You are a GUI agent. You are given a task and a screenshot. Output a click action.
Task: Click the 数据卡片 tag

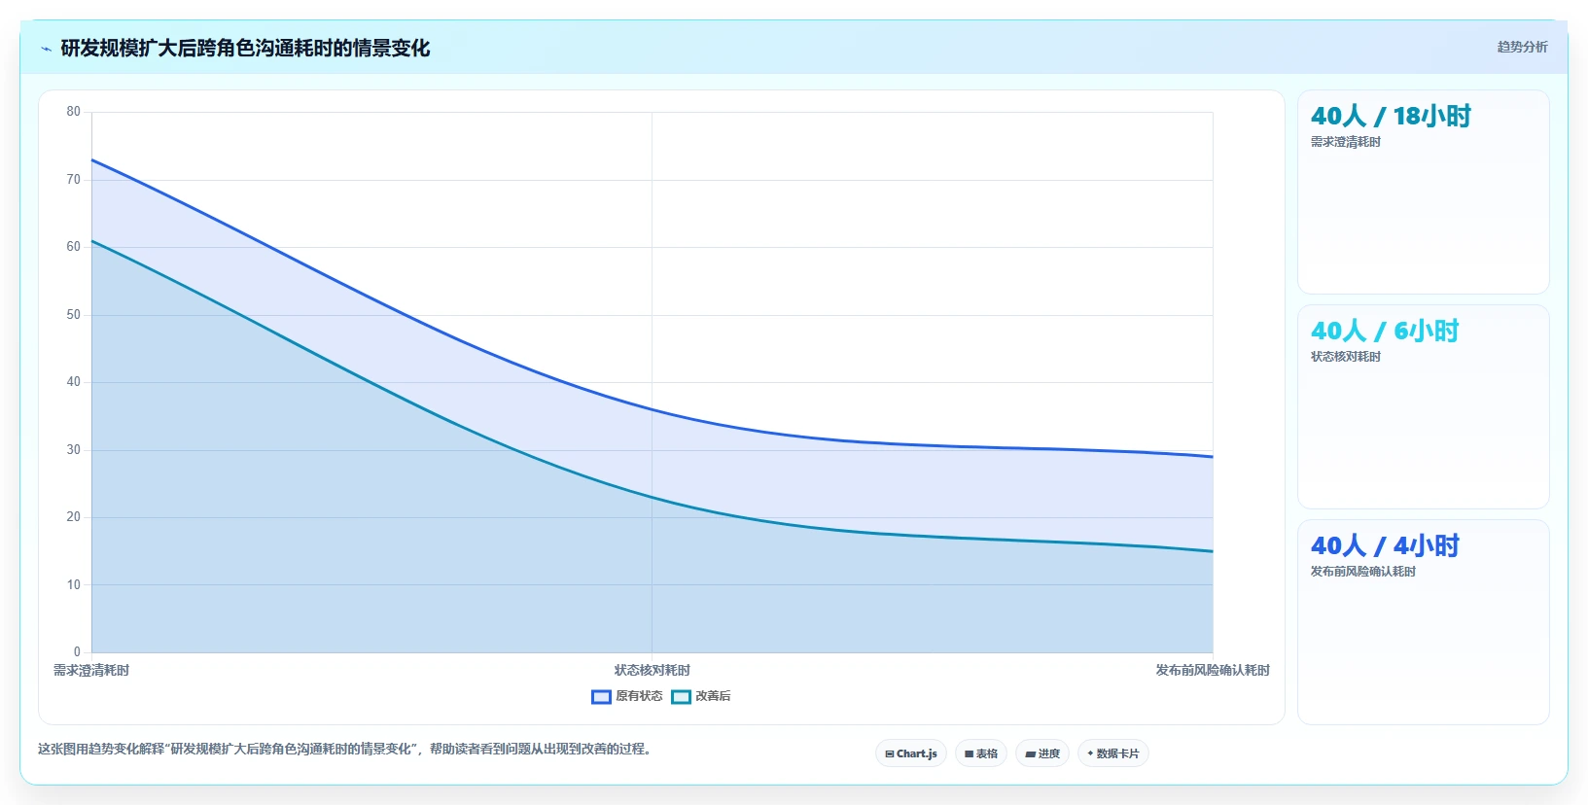click(x=1113, y=753)
